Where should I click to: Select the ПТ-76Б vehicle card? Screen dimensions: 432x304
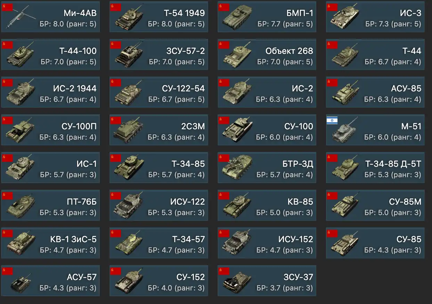click(x=50, y=206)
